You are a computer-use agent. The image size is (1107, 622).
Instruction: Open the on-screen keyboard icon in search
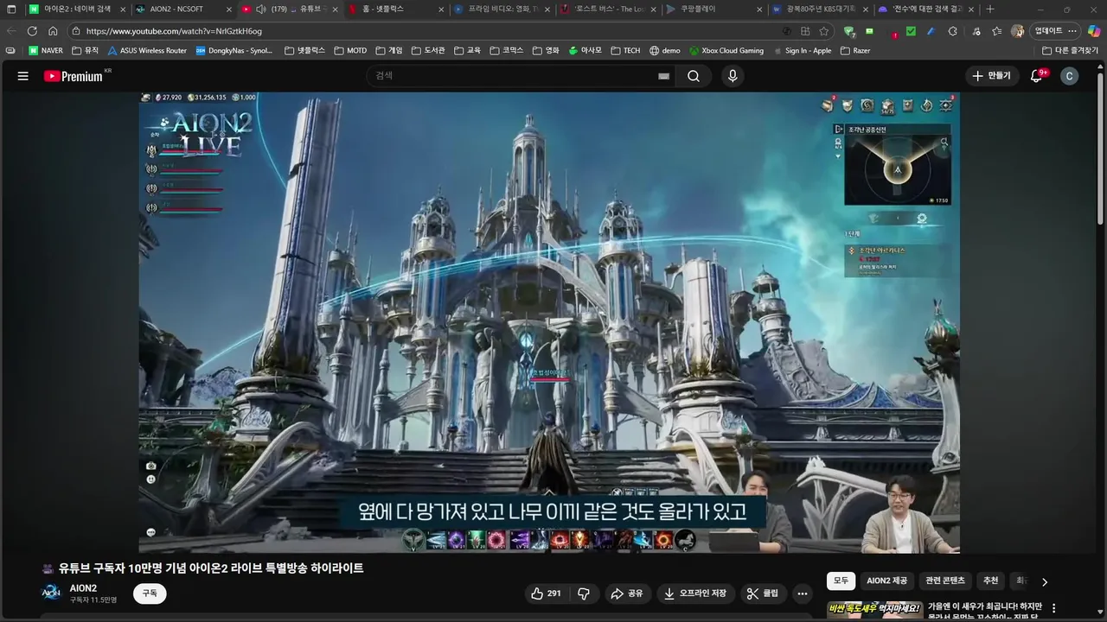point(663,76)
